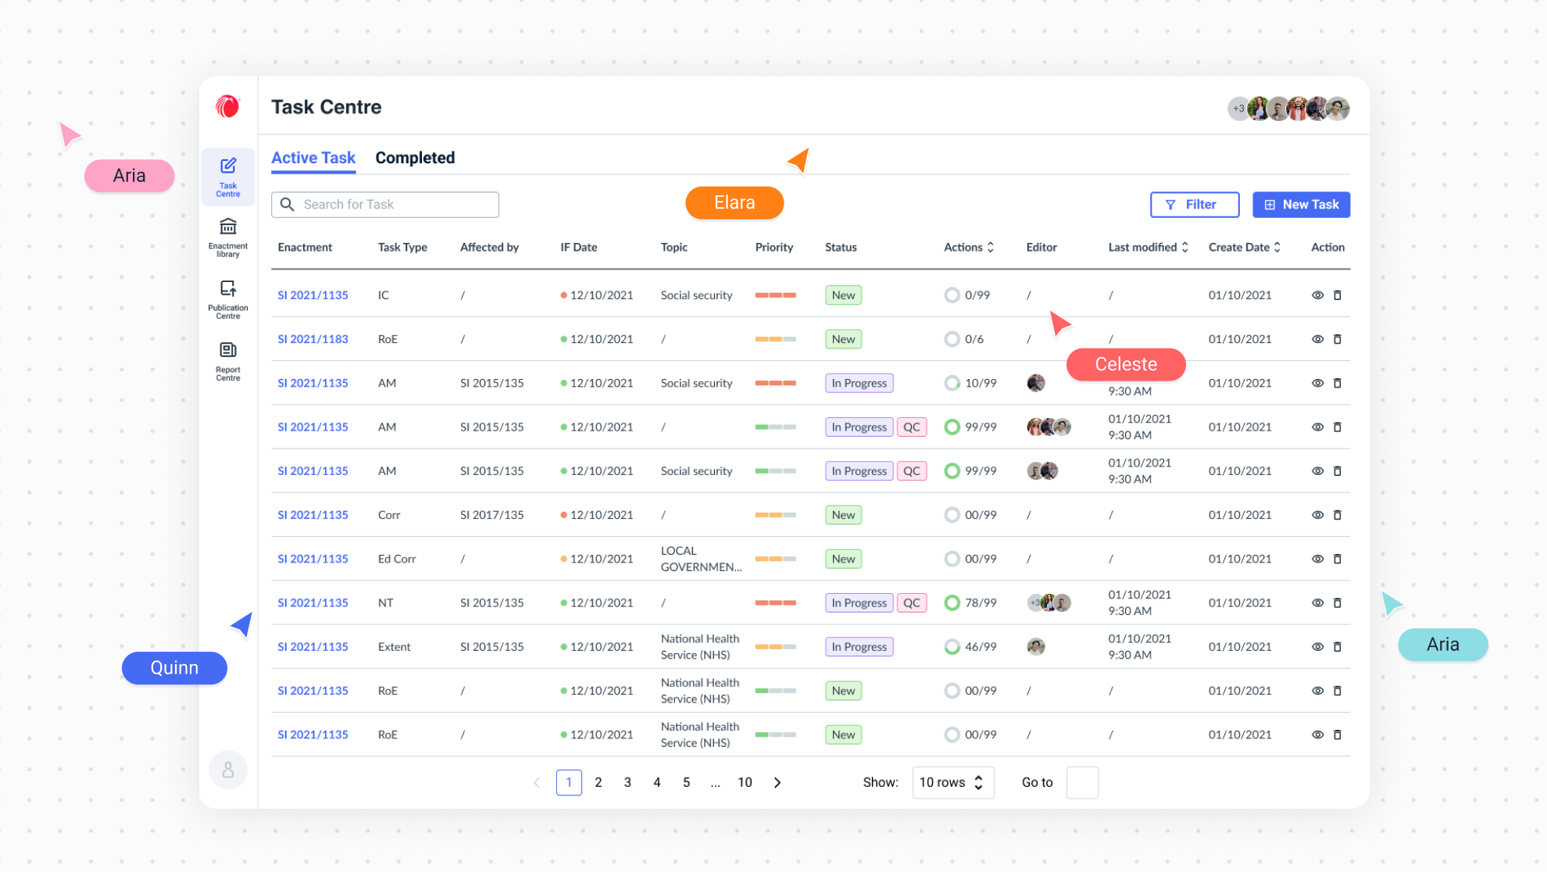Switch to the Completed tab
1547x872 pixels.
point(415,158)
